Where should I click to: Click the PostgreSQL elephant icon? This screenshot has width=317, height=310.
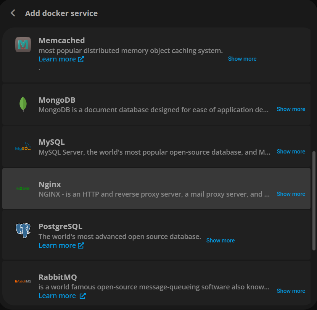click(23, 231)
